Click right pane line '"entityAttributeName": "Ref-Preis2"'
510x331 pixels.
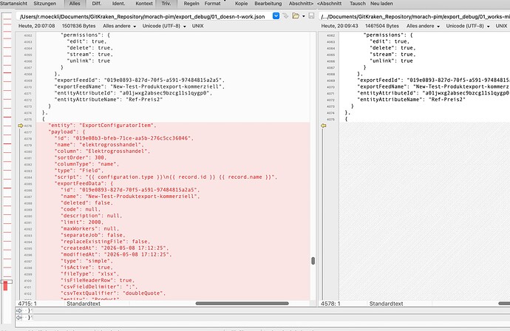[411, 100]
